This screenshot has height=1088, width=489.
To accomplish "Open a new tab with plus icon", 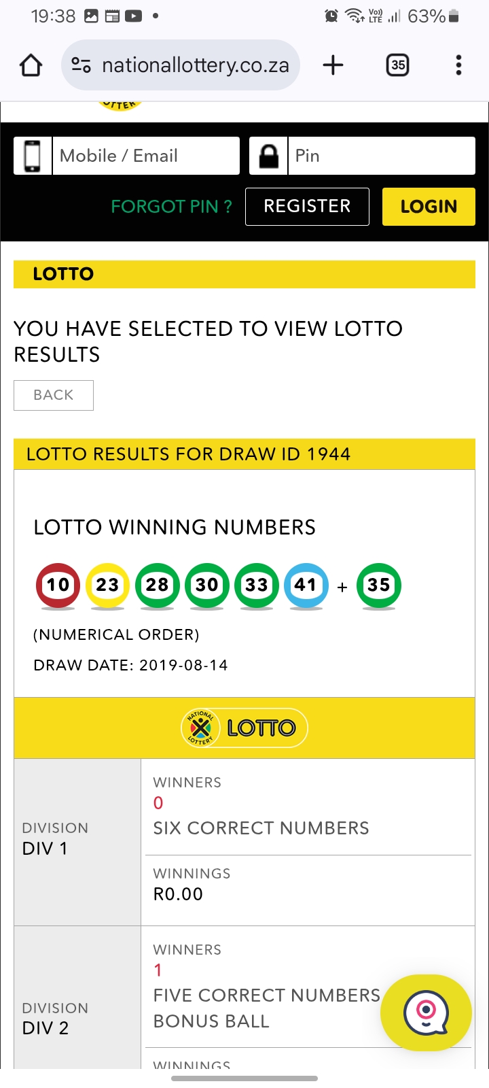I will tap(333, 65).
